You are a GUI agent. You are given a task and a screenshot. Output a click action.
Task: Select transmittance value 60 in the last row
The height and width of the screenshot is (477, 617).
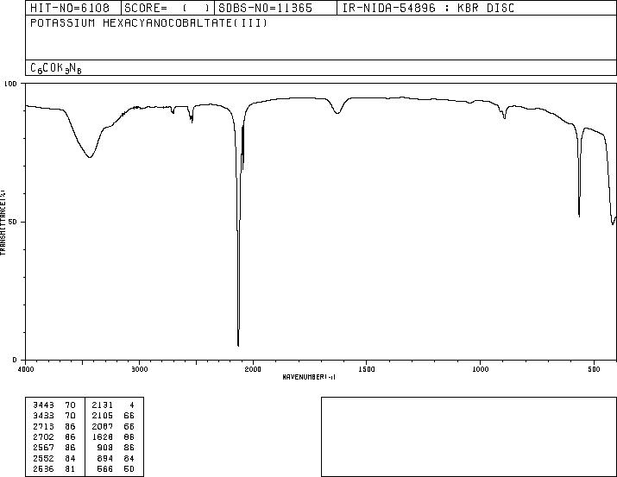click(x=129, y=469)
